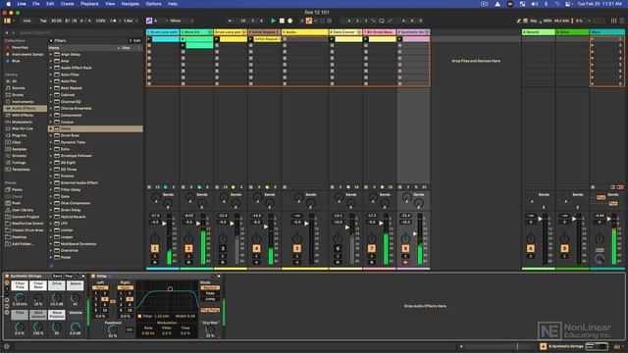
Task: Select Audio Effects category in browser
Action: [24, 109]
